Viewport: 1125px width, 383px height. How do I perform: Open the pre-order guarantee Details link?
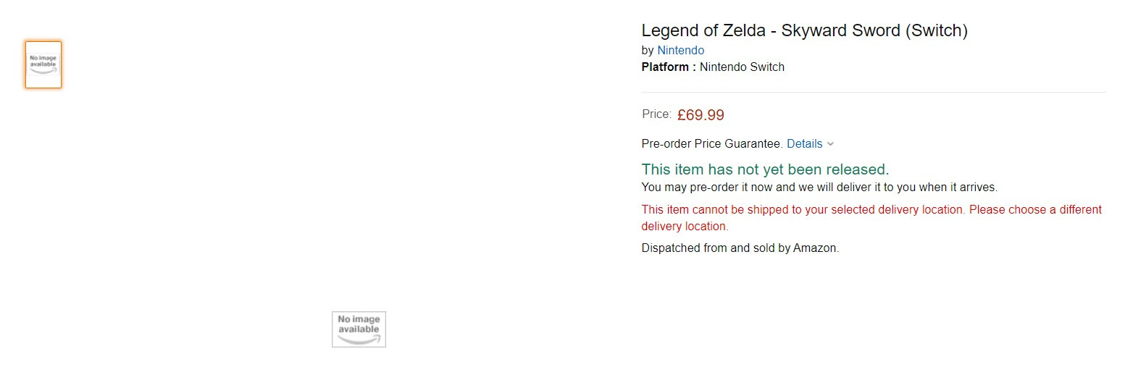click(804, 144)
